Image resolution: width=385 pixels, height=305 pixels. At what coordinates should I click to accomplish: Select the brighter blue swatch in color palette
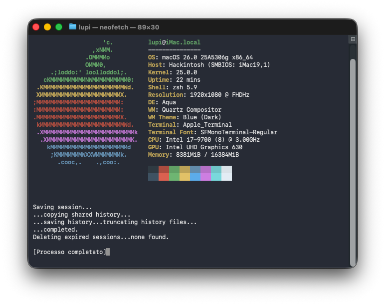[195, 177]
